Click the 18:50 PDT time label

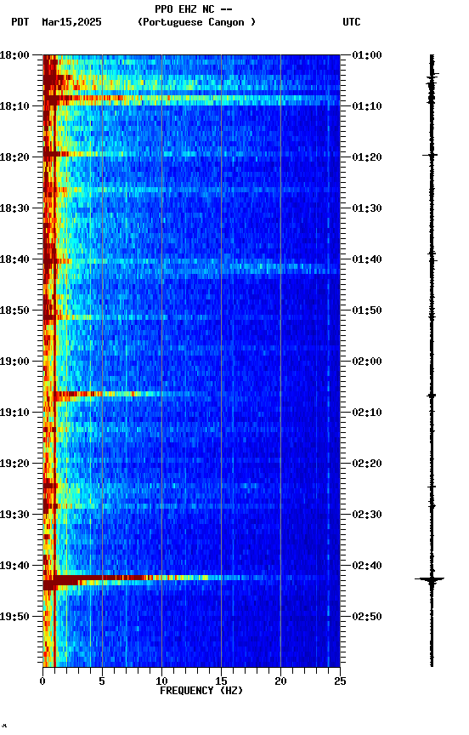[x=14, y=311]
